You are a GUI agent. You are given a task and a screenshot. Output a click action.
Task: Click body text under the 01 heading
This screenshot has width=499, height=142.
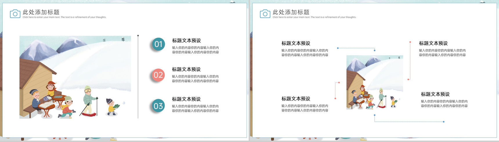point(196,50)
